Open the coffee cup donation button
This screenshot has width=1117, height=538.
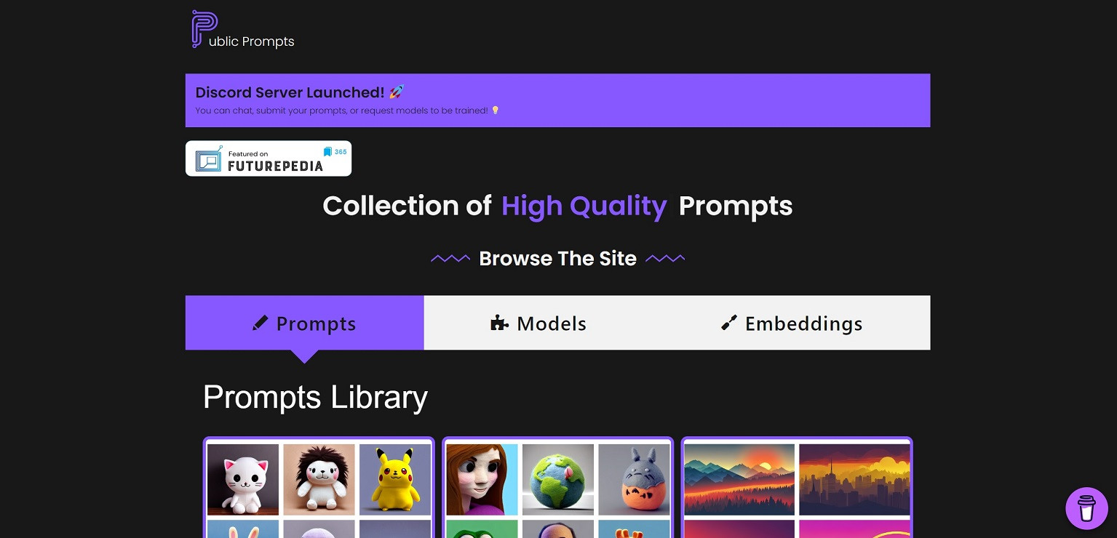click(x=1086, y=508)
